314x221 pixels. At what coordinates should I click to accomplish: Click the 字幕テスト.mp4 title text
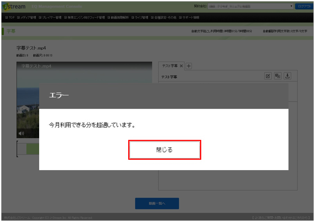point(31,48)
